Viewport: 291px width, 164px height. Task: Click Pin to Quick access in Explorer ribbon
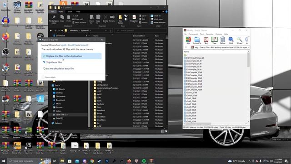coord(54,20)
